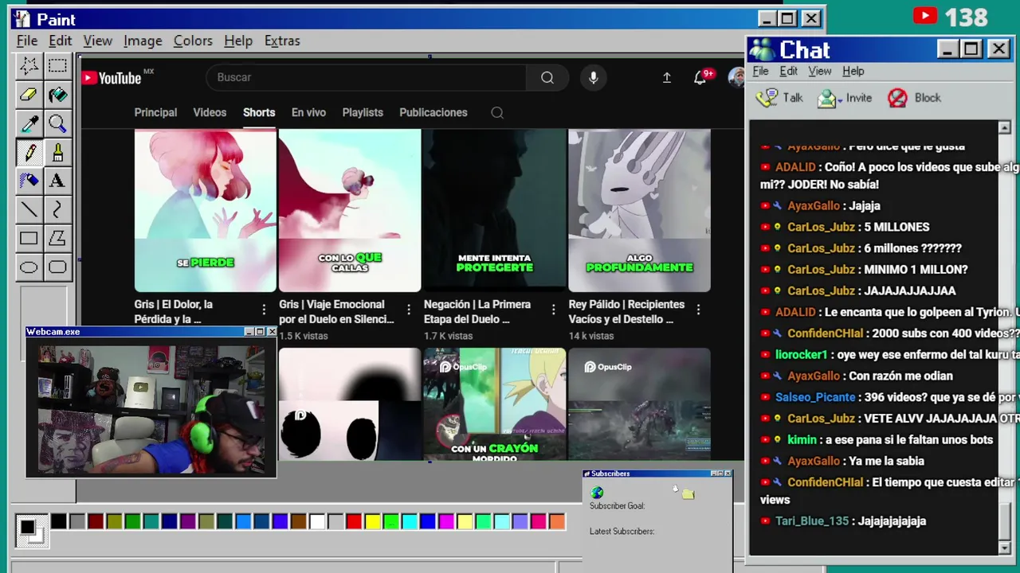Viewport: 1020px width, 573px height.
Task: Open options for 'Negación | La Primera' short
Action: [554, 309]
